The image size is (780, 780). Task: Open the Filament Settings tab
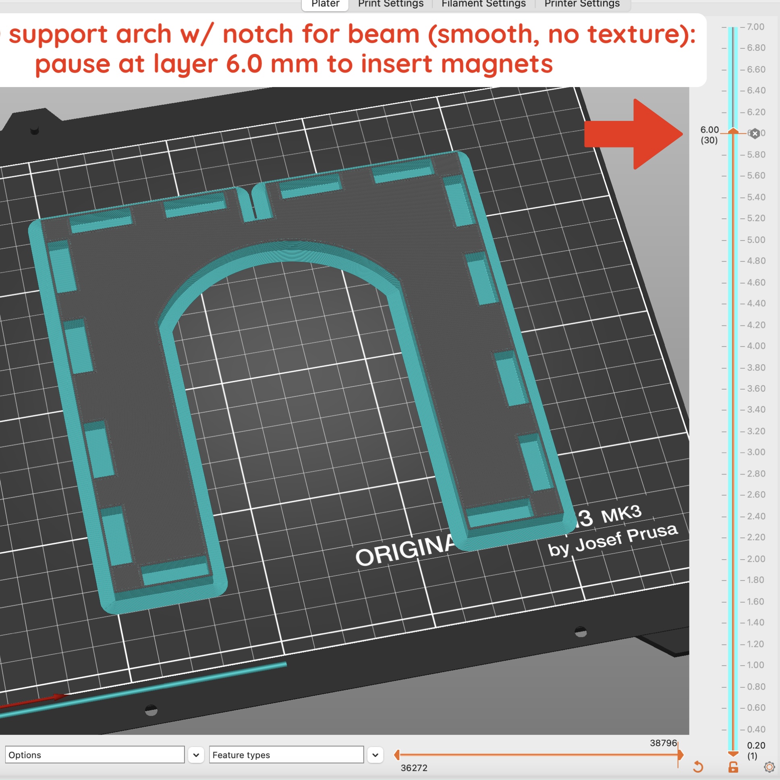click(x=483, y=4)
